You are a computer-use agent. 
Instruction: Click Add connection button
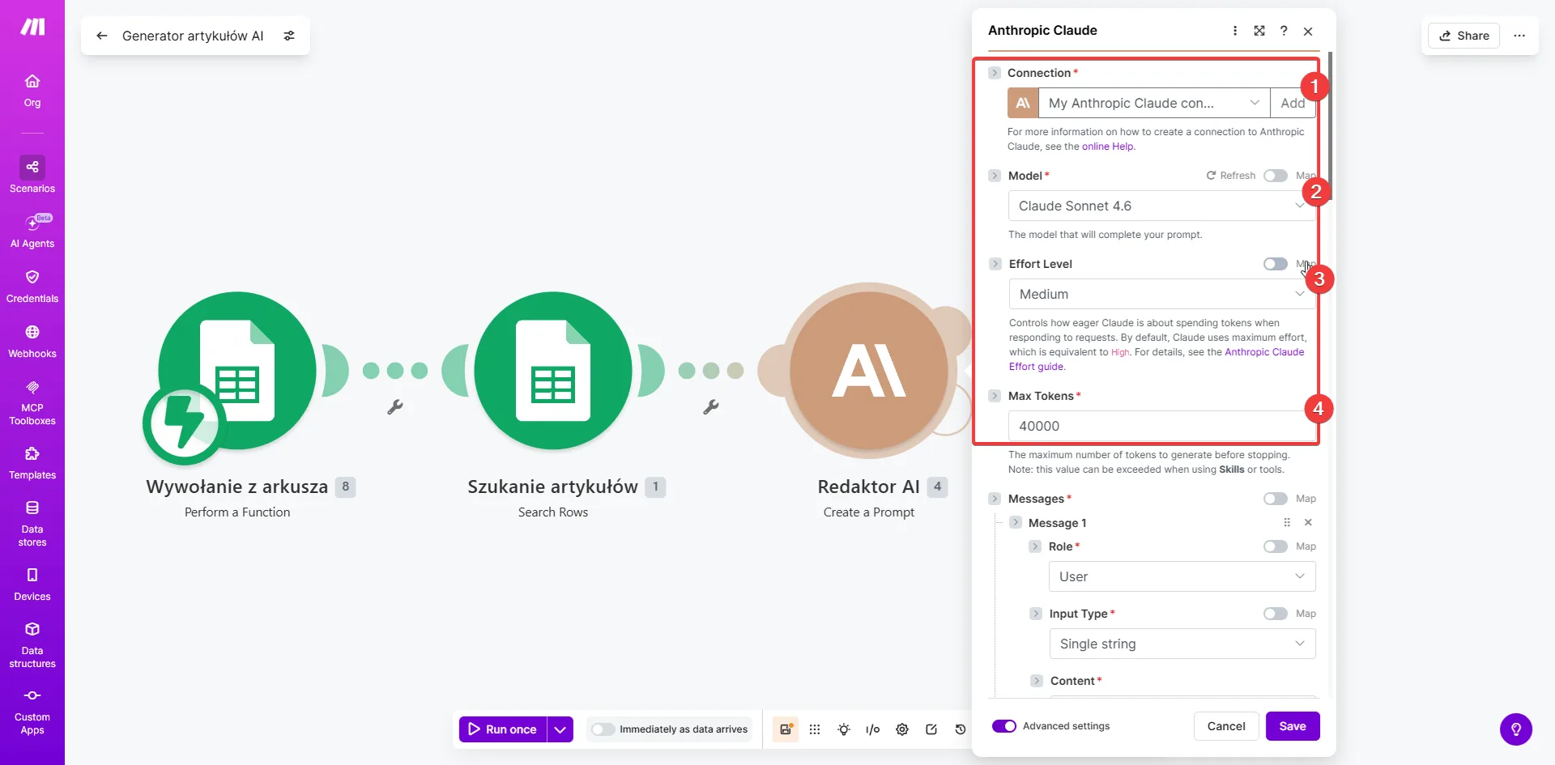coord(1293,103)
